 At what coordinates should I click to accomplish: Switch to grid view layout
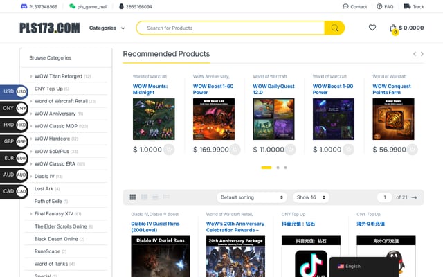pyautogui.click(x=133, y=197)
